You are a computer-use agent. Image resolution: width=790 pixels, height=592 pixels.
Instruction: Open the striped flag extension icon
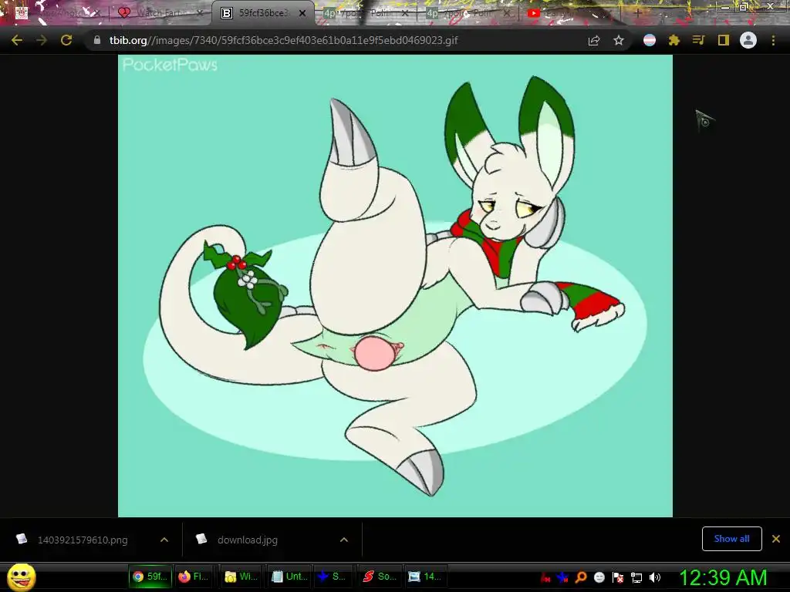[650, 40]
